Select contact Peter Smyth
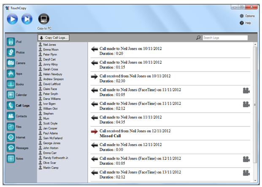The width and height of the screenshot is (262, 187). (48, 94)
